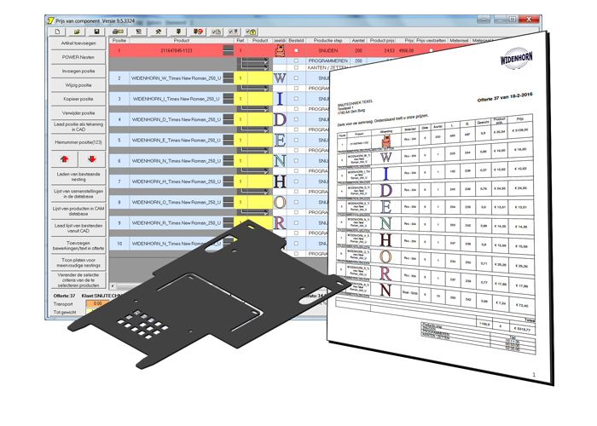Click the Save floppy disk toolbar icon
This screenshot has height=426, width=597.
tap(96, 32)
